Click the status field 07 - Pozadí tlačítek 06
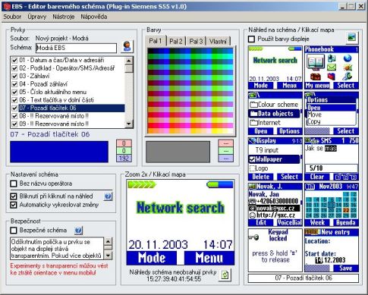 pos(304,278)
